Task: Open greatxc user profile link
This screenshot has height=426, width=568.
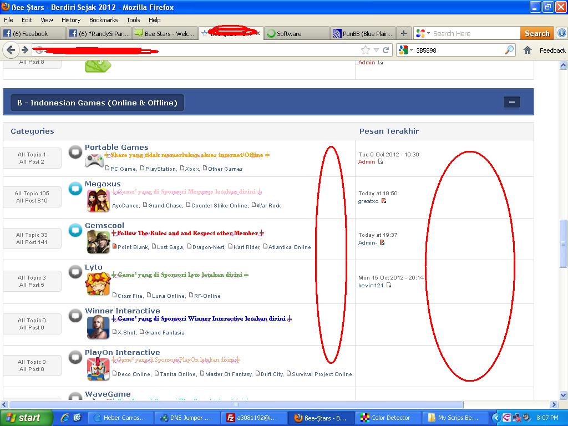Action: click(x=368, y=201)
